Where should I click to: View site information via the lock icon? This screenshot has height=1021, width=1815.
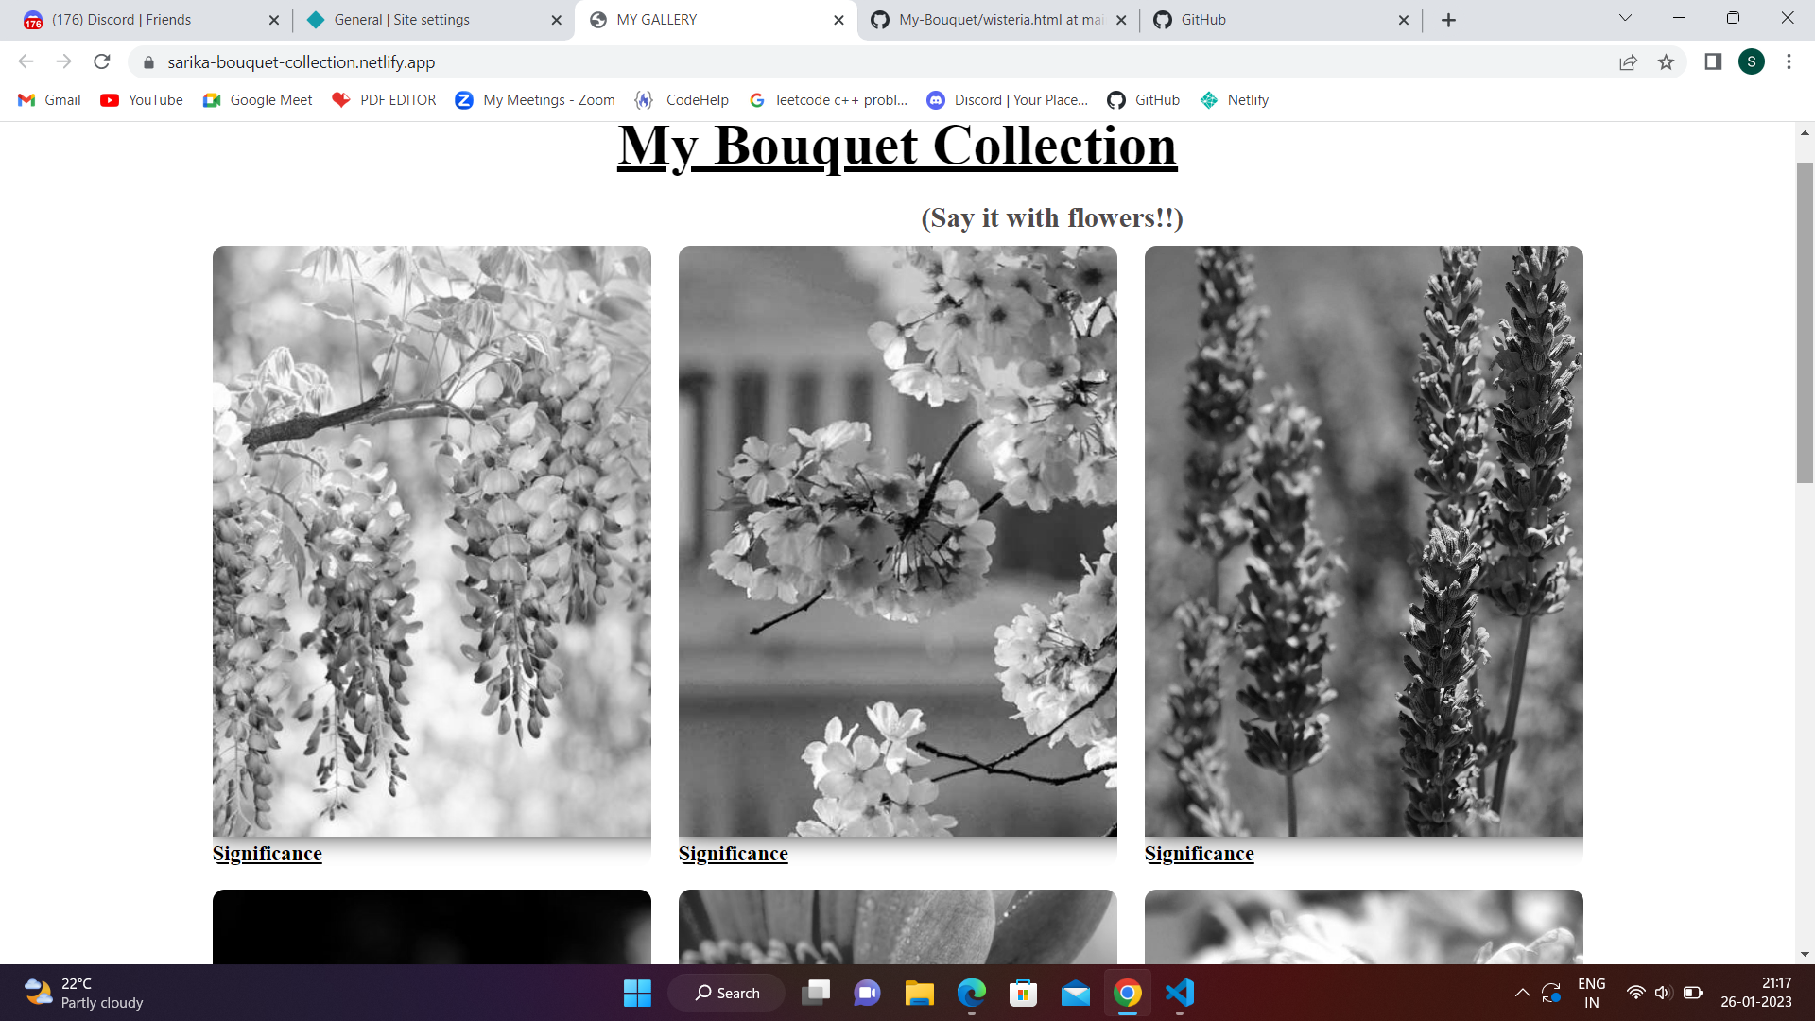click(x=148, y=61)
